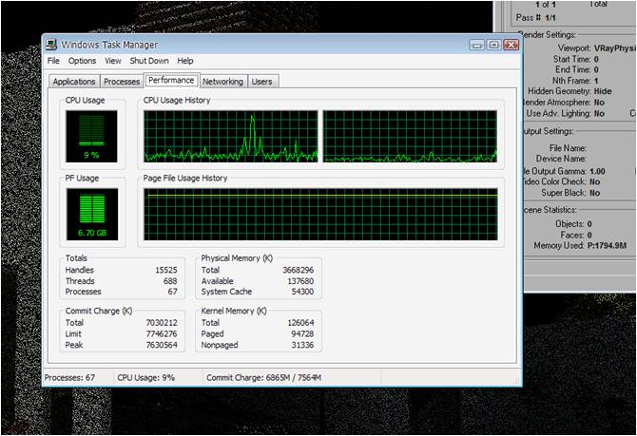Screen dimensions: 637x436
Task: Click Commit Charge Total value 7030212
Action: (162, 323)
